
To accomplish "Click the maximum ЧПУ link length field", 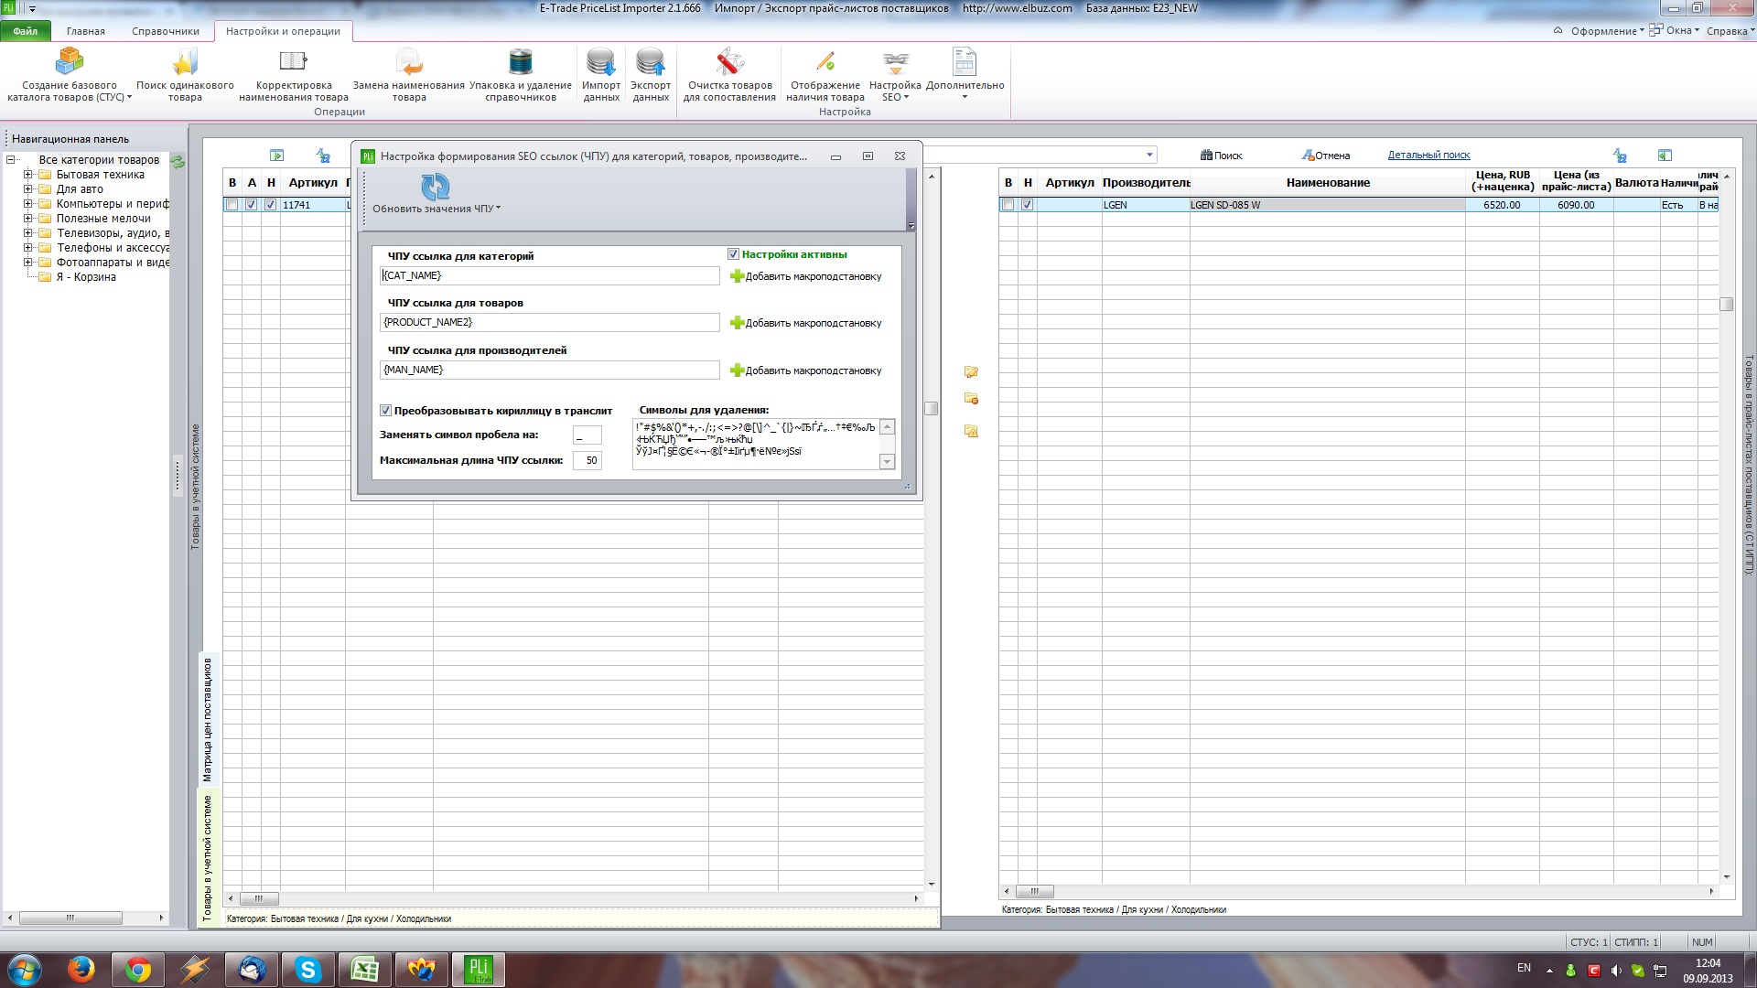I will pyautogui.click(x=587, y=460).
